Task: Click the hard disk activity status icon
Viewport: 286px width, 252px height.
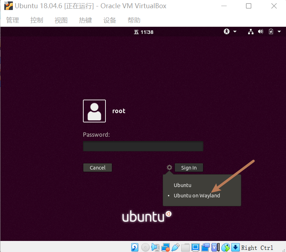Action: pyautogui.click(x=135, y=247)
